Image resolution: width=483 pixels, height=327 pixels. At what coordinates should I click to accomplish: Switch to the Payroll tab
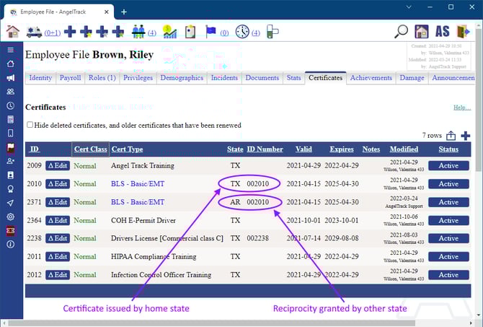[70, 78]
